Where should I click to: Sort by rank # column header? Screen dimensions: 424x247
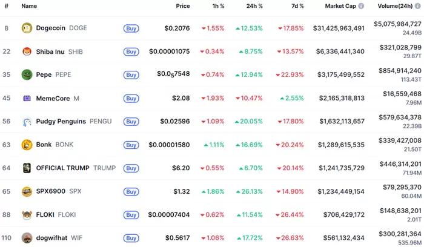pos(6,6)
